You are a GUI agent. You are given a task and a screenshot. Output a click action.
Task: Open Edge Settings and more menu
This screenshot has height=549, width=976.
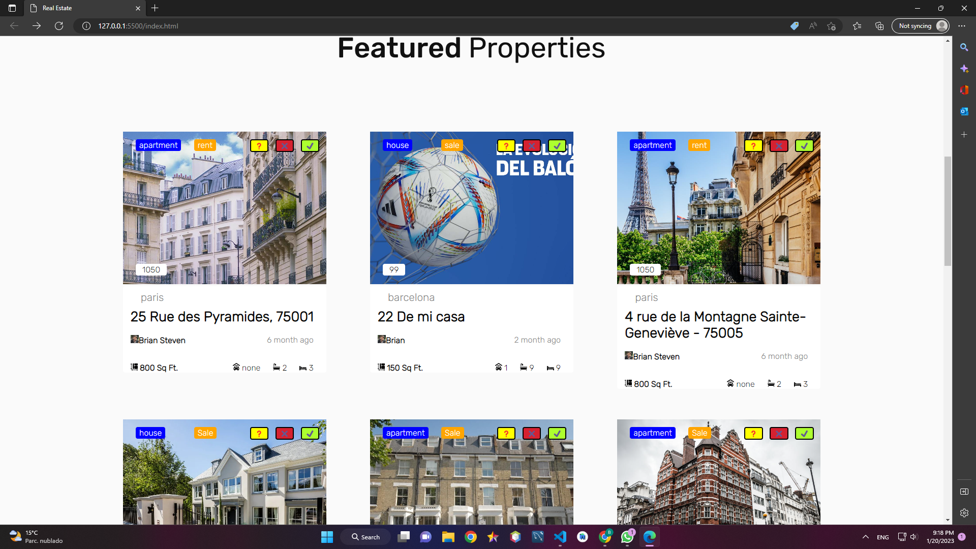[962, 26]
